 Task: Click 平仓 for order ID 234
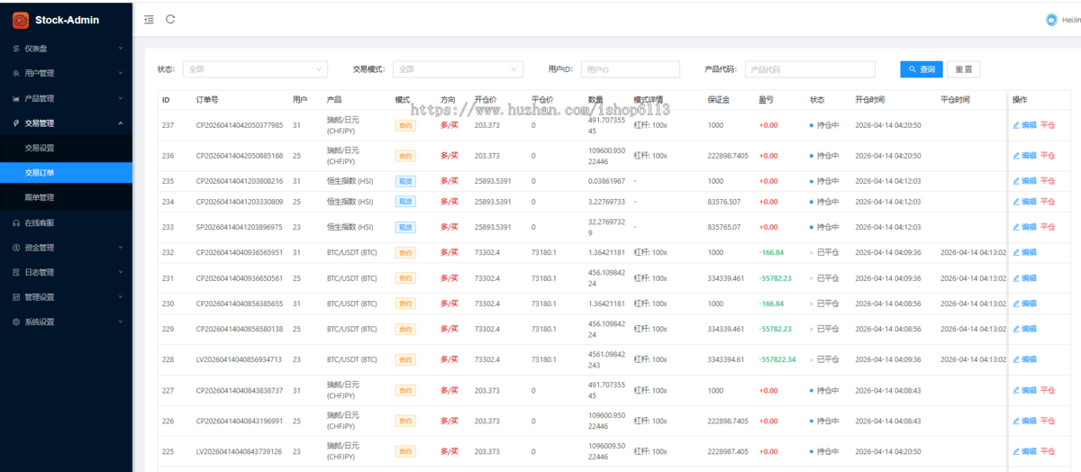click(x=1048, y=202)
